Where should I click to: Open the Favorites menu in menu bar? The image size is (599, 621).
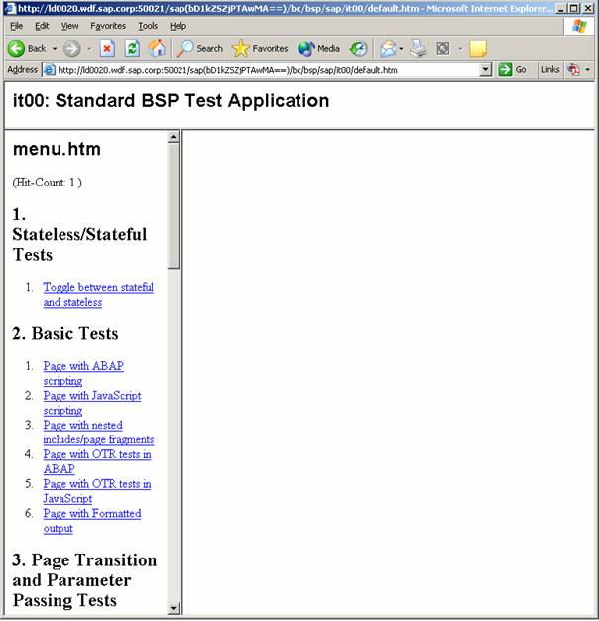(108, 26)
